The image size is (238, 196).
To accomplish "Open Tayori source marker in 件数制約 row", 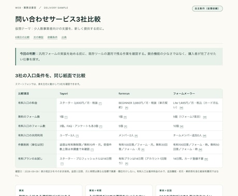I will coord(92,150).
